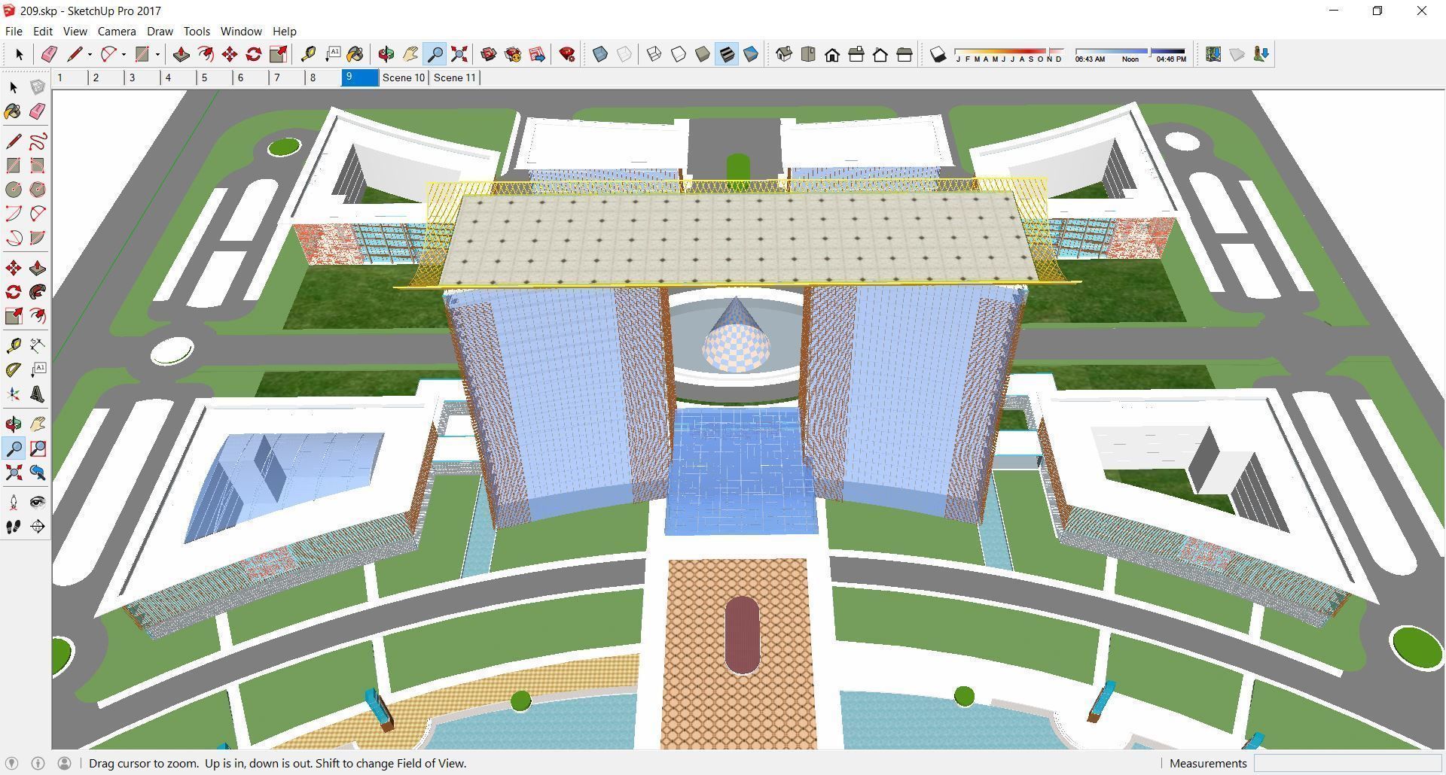Select the Previous view tool in the left toolbar

click(38, 473)
